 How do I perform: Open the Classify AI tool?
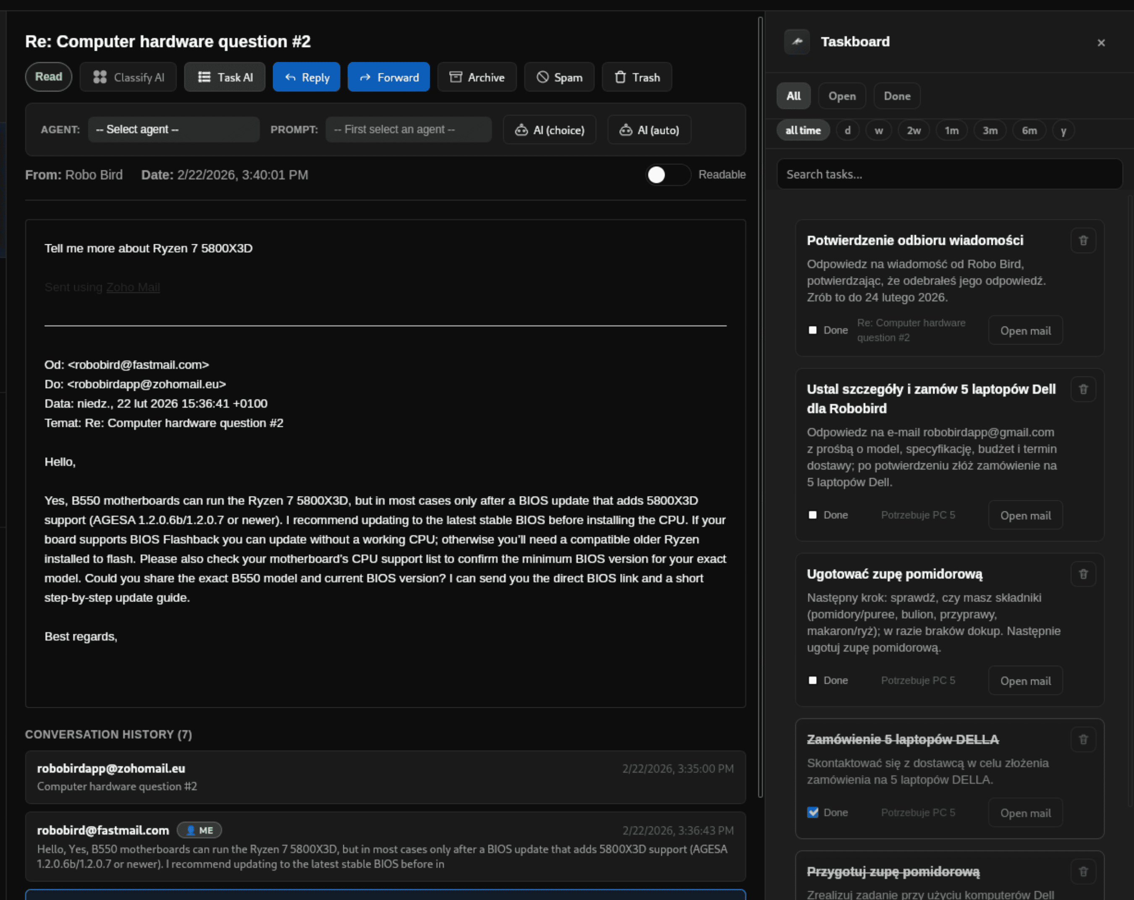[x=128, y=77]
